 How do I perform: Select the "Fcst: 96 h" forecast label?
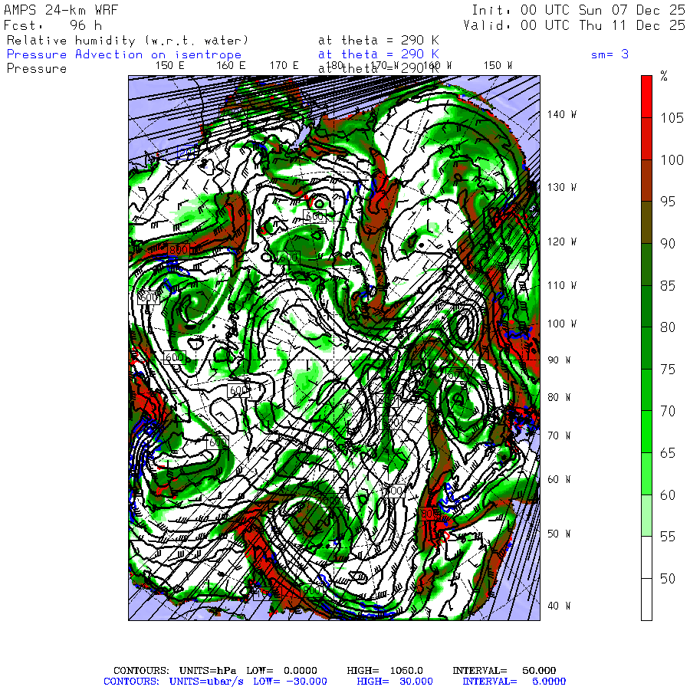coord(52,25)
